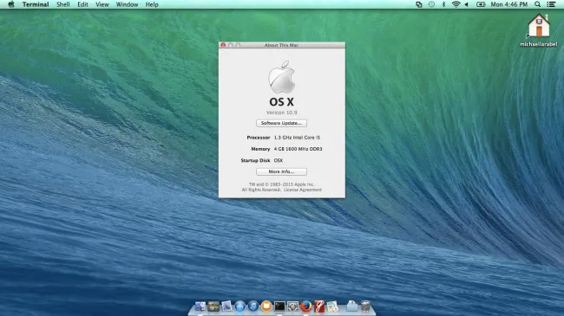
Task: Open Spotlight search magnifier in menu bar
Action: click(x=537, y=4)
